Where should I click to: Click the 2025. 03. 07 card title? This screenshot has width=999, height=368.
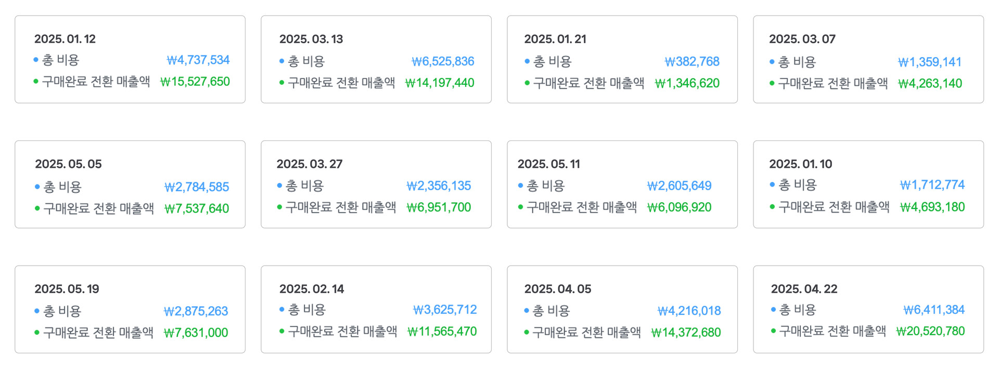(x=802, y=39)
